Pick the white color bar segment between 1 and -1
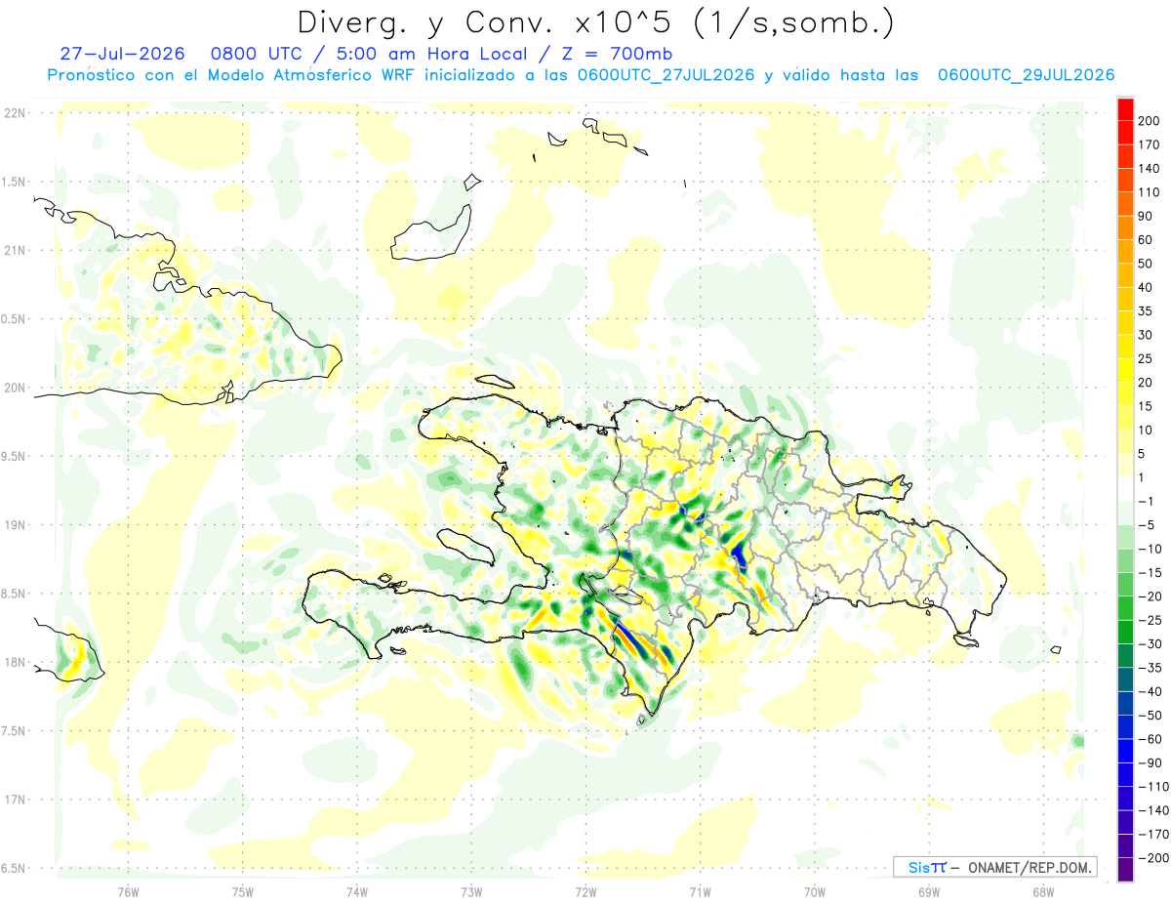This screenshot has height=905, width=1171. coord(1125,489)
